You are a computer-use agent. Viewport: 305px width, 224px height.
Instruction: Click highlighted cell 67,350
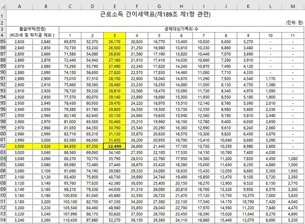[x=92, y=146]
